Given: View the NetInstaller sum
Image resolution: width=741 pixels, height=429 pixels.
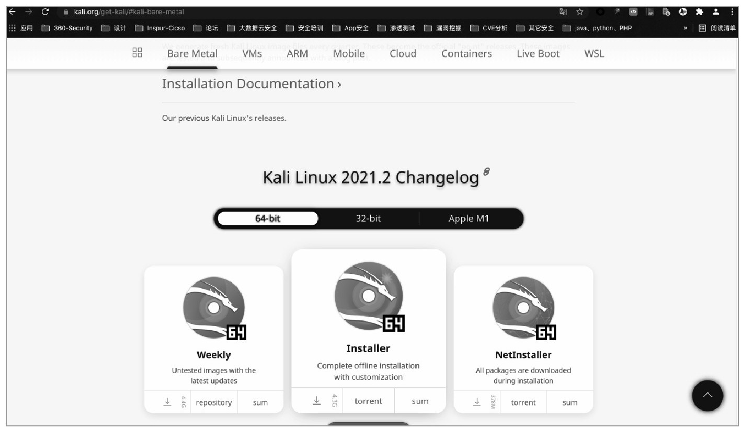Looking at the screenshot, I should point(570,402).
